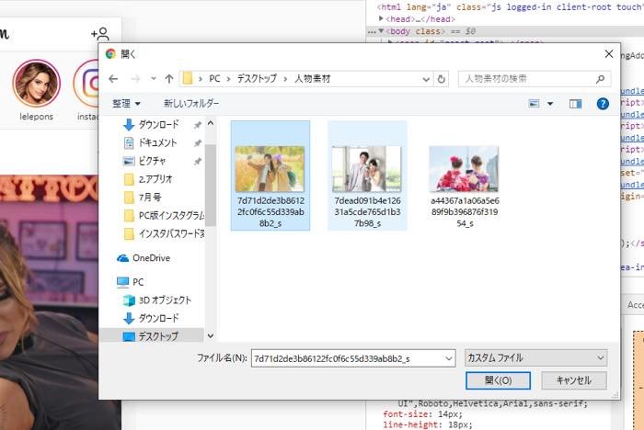The height and width of the screenshot is (430, 644).
Task: Open help with the blue question icon
Action: coord(603,104)
